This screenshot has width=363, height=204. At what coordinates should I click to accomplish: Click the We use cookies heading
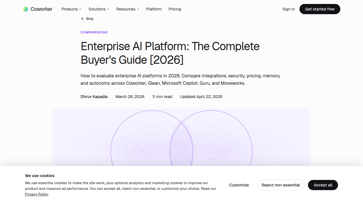(x=40, y=176)
